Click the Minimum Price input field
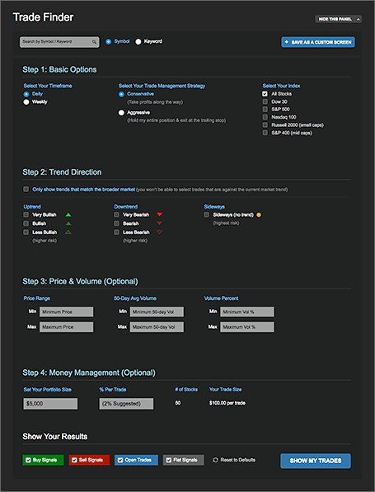 (x=66, y=312)
